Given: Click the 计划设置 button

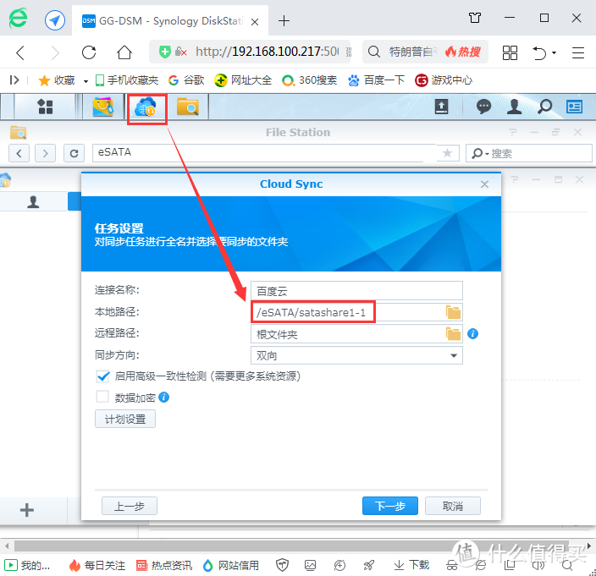Looking at the screenshot, I should tap(125, 419).
